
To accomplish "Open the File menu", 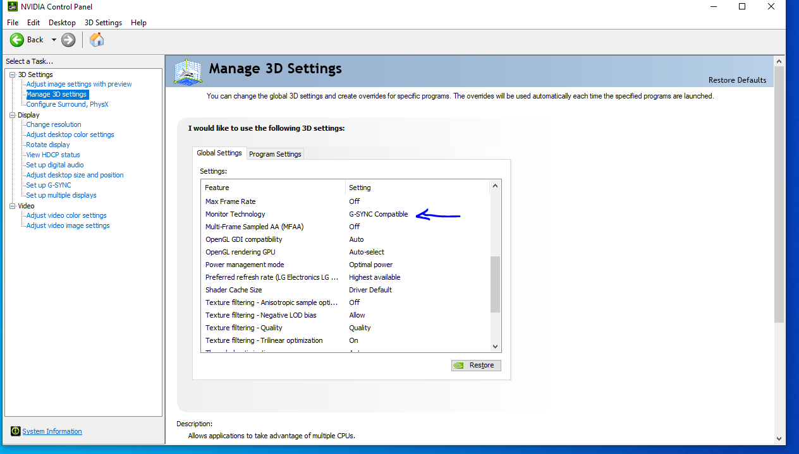I will click(x=13, y=23).
